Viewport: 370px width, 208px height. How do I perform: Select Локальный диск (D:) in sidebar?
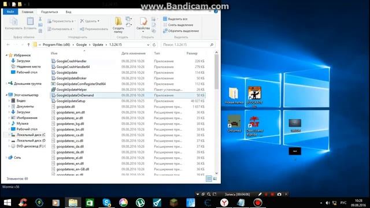pyautogui.click(x=28, y=140)
